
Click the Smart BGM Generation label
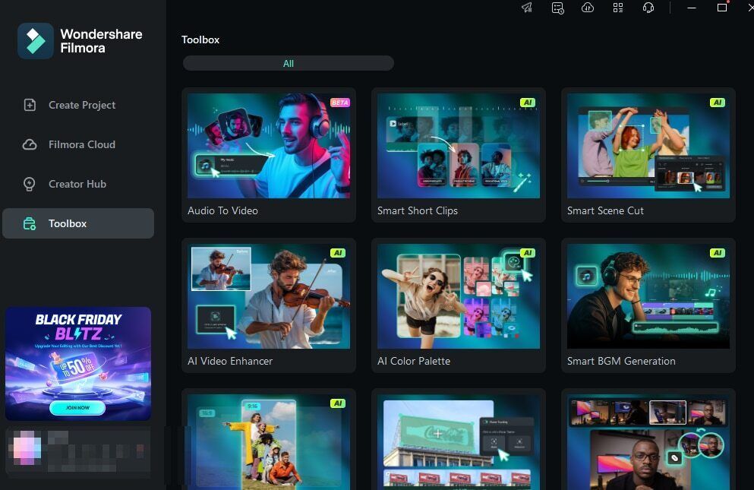pos(621,361)
